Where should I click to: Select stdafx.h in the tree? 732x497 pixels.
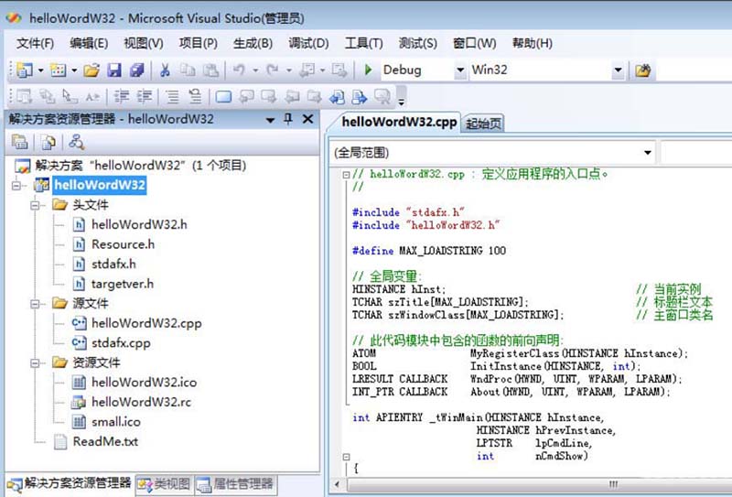coord(113,264)
